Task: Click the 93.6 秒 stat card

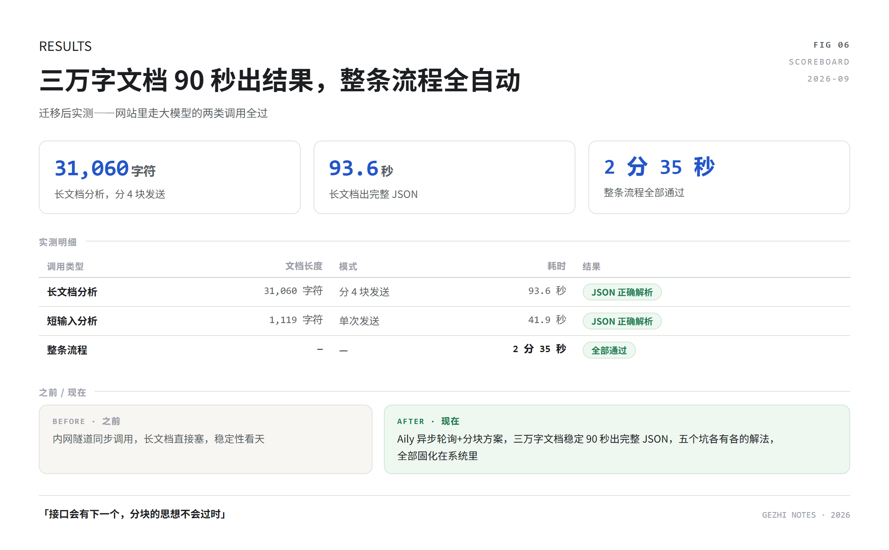Action: click(444, 177)
